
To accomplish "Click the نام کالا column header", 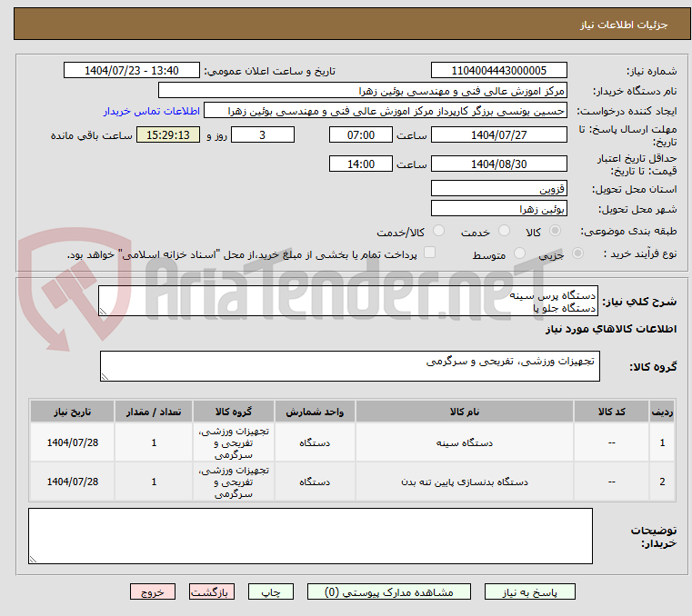I will [465, 412].
